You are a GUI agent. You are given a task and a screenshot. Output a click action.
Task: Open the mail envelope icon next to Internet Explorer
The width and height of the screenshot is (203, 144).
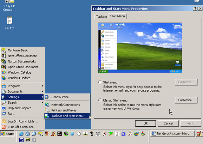point(28,134)
